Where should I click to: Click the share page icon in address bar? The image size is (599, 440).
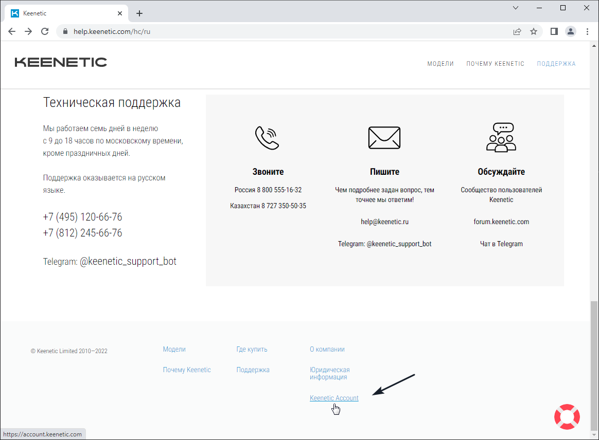coord(517,32)
